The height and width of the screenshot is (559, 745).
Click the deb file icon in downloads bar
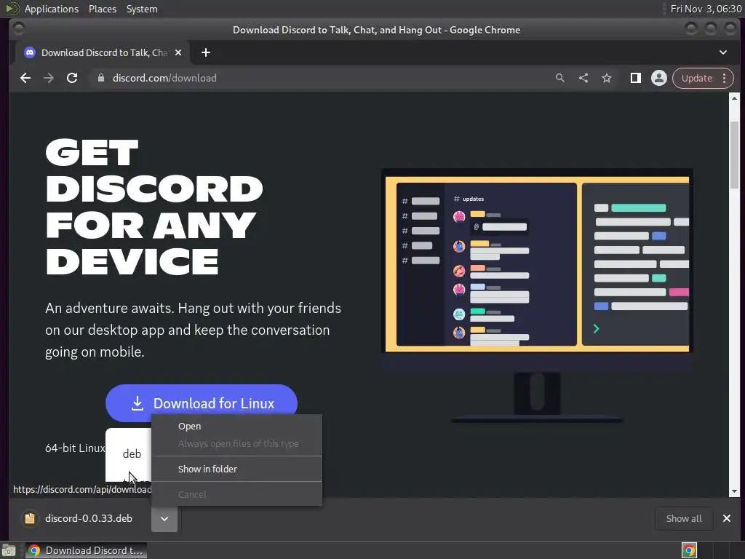30,518
